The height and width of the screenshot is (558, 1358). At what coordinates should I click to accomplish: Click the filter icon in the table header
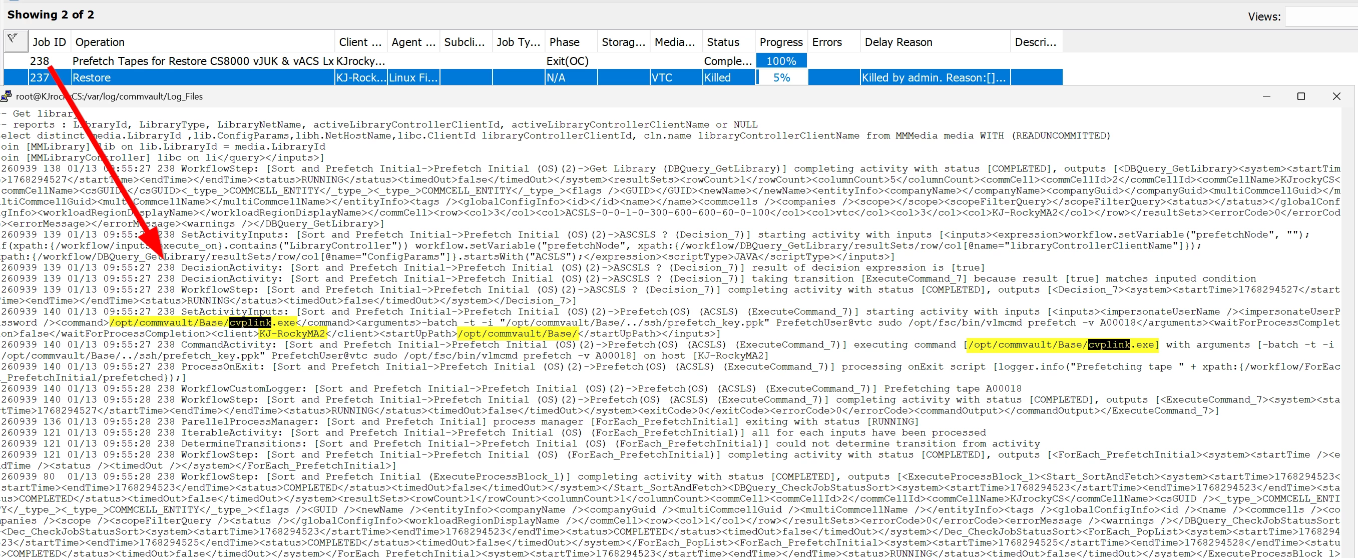click(14, 40)
